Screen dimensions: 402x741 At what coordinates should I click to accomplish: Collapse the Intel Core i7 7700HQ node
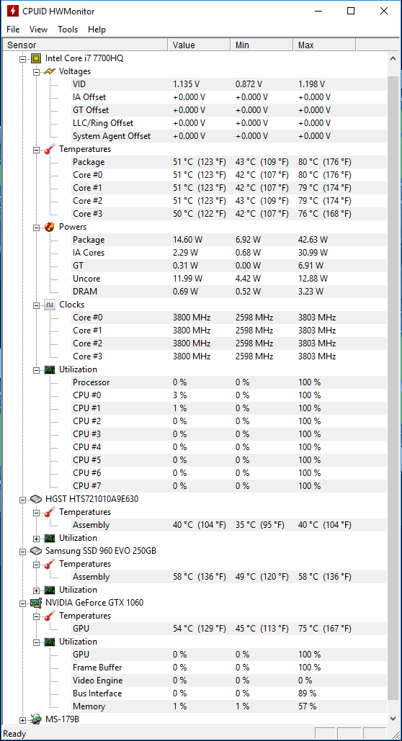click(23, 59)
